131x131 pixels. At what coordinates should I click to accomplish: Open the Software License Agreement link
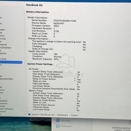click(121, 127)
